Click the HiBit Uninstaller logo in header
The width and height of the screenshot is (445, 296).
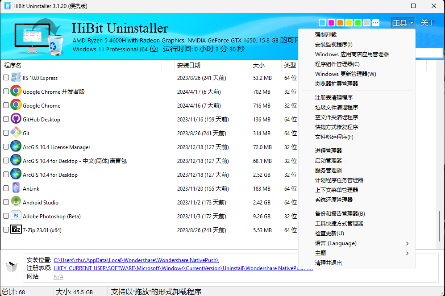39,36
